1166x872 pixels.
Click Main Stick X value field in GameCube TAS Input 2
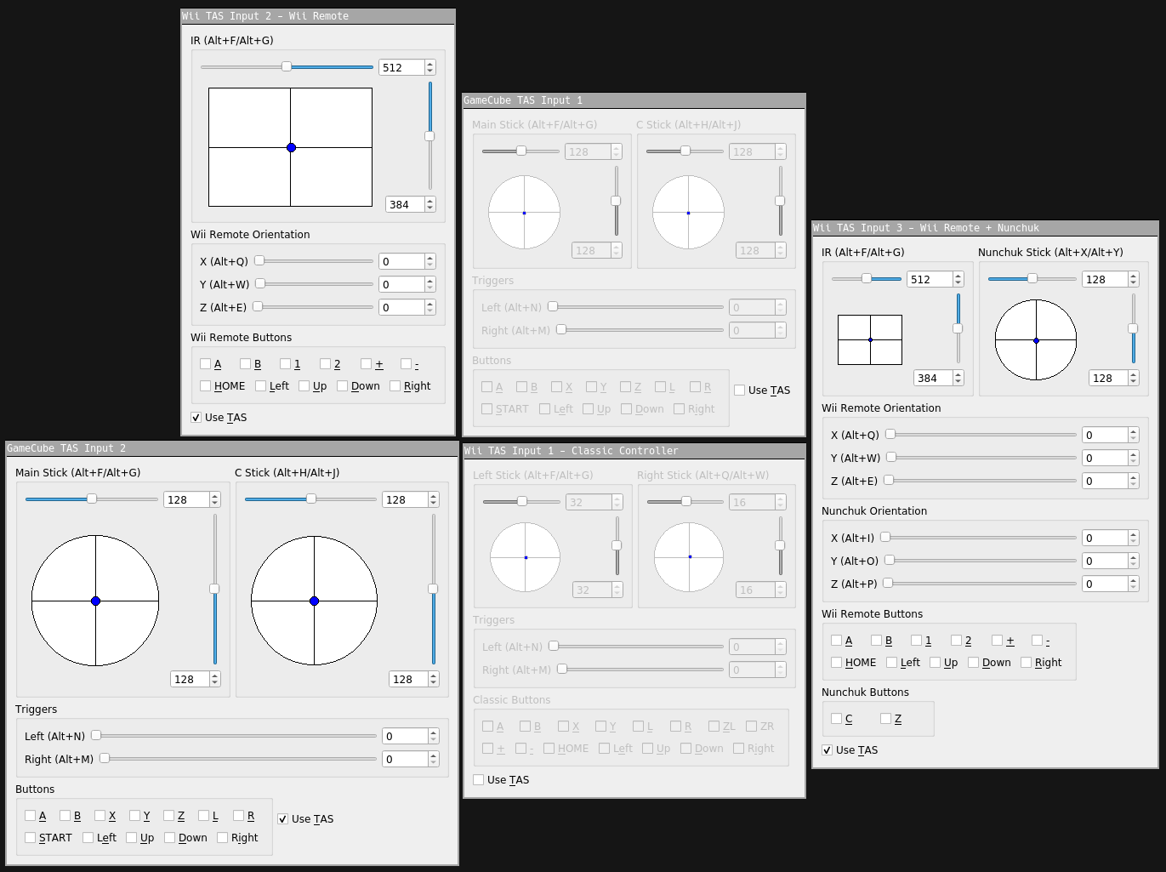click(x=192, y=499)
